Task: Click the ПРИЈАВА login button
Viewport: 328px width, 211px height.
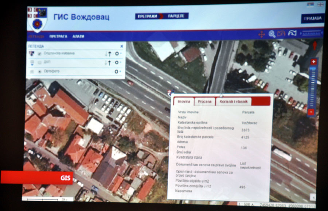Action: [x=312, y=18]
